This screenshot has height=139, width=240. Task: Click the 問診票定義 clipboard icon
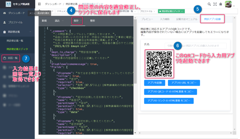click(4, 32)
